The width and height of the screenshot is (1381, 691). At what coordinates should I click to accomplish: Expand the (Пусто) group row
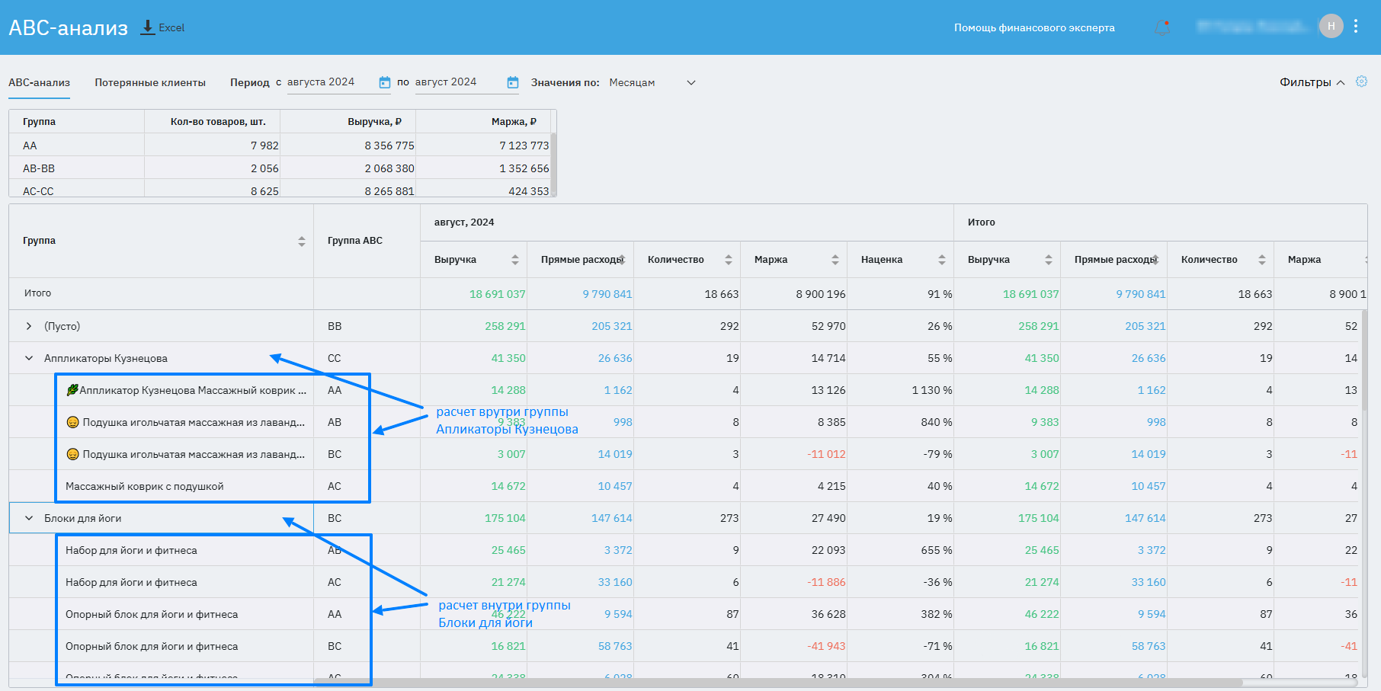[29, 326]
